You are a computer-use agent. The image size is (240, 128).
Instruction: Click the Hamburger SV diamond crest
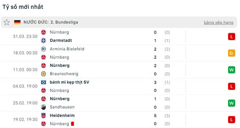tap(43, 82)
